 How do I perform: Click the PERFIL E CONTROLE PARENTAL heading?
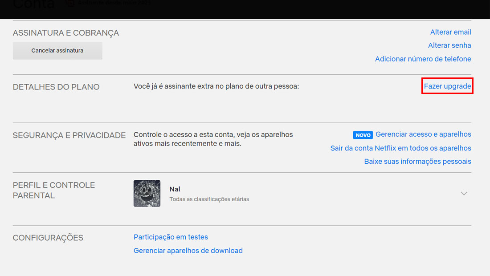[54, 190]
